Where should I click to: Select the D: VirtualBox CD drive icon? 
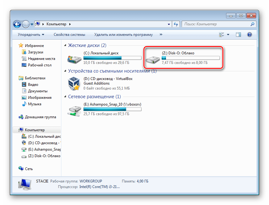click(74, 83)
